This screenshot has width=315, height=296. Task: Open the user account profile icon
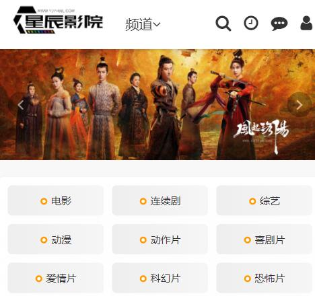[x=306, y=23]
